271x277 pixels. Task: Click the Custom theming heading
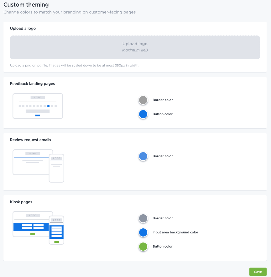click(26, 5)
